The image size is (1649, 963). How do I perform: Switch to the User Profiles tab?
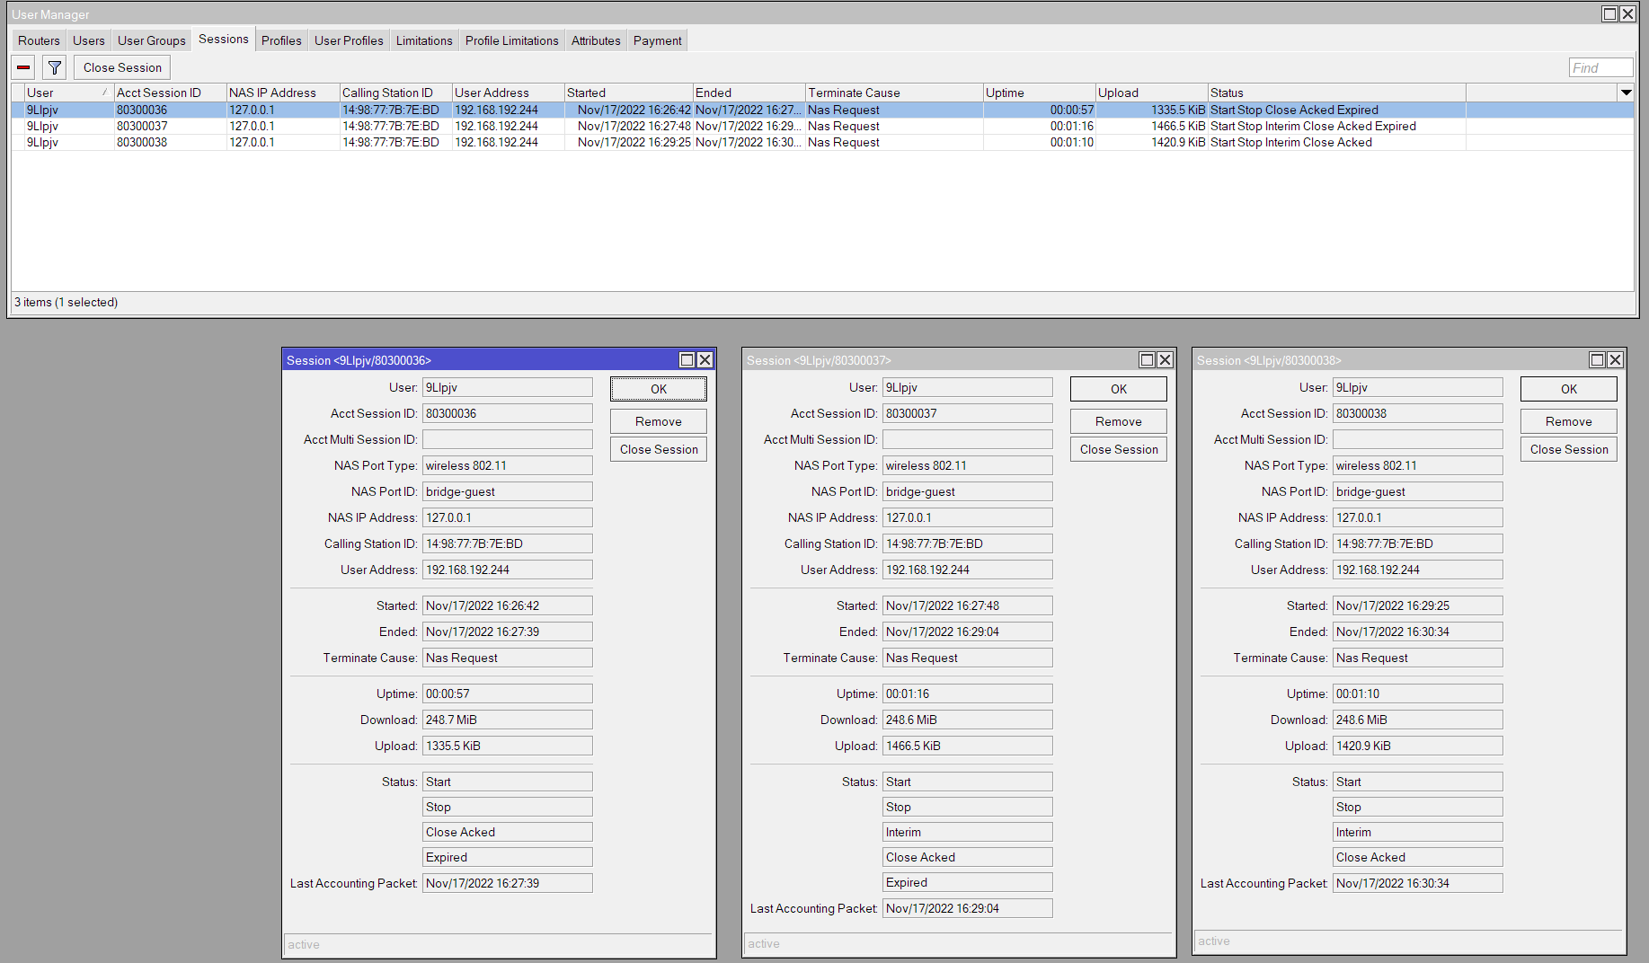tap(349, 40)
